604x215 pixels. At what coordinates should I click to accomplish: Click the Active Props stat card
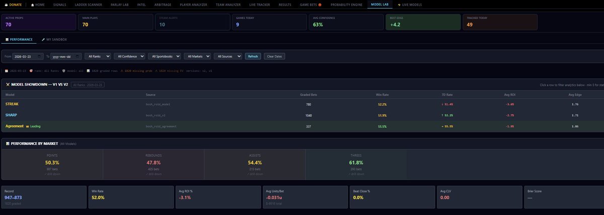(x=38, y=22)
